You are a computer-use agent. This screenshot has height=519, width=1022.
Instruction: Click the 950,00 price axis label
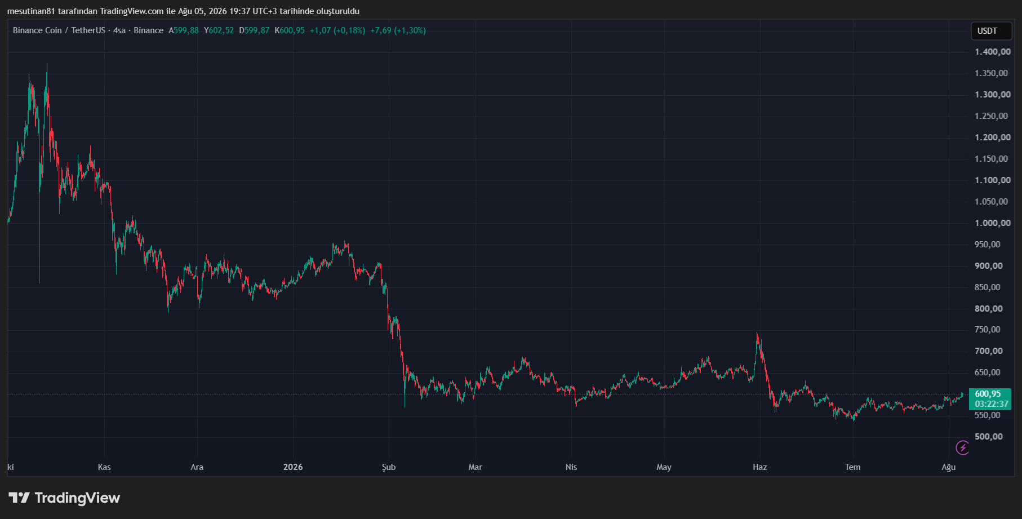coord(988,245)
